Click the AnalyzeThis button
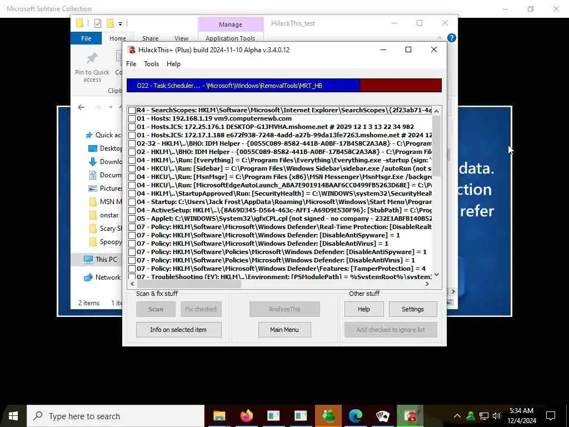Image resolution: width=569 pixels, height=427 pixels. pos(284,309)
